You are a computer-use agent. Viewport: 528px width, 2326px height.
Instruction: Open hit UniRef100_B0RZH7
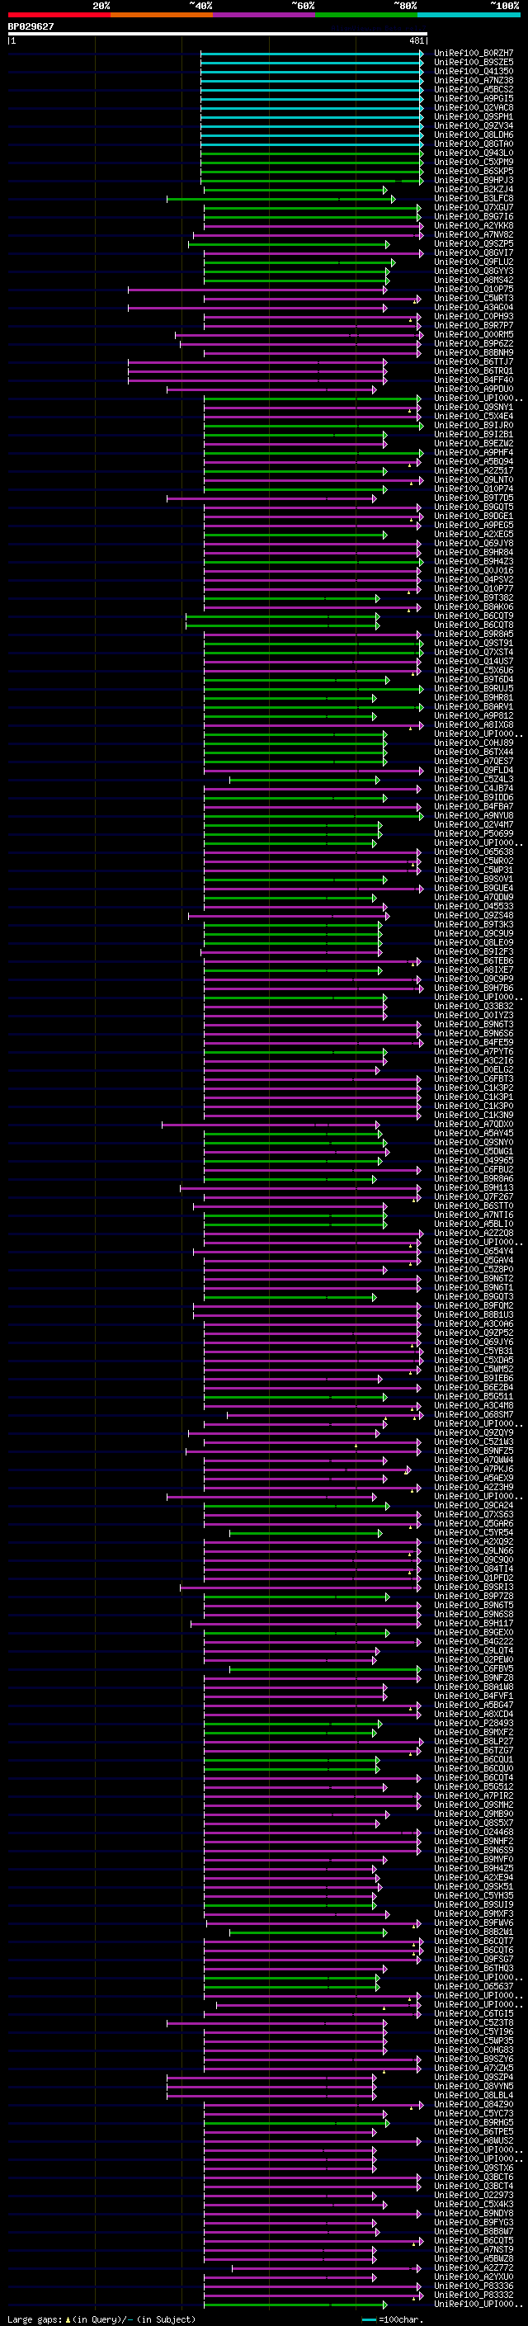click(474, 54)
